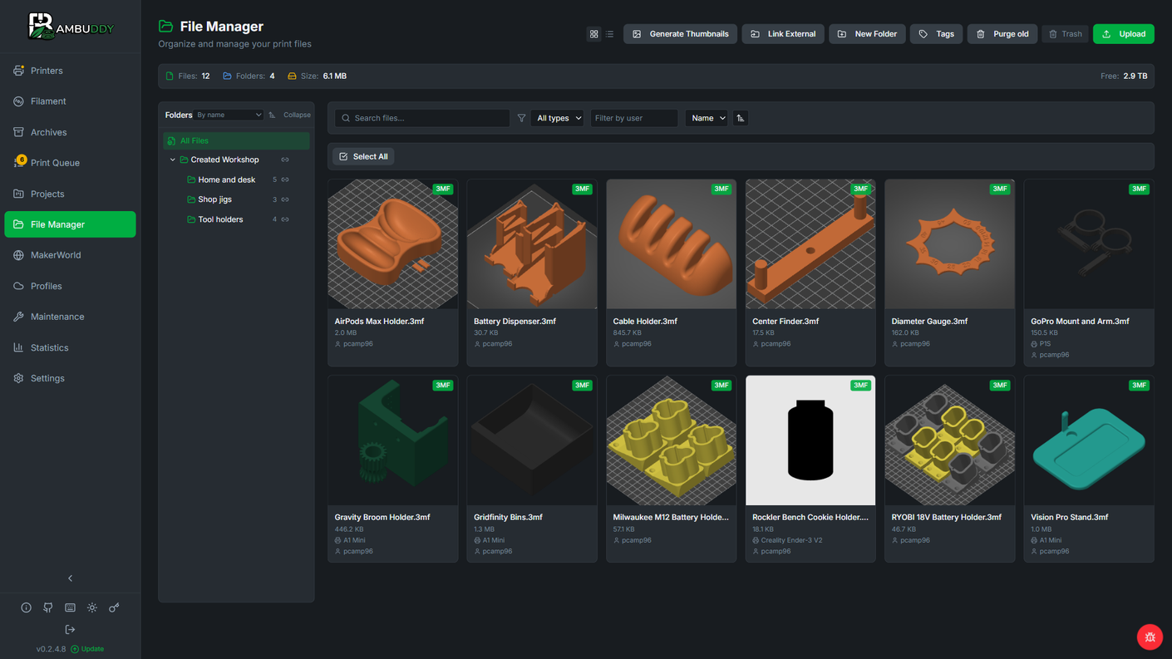Open the Name sort dropdown
The height and width of the screenshot is (659, 1172).
707,118
